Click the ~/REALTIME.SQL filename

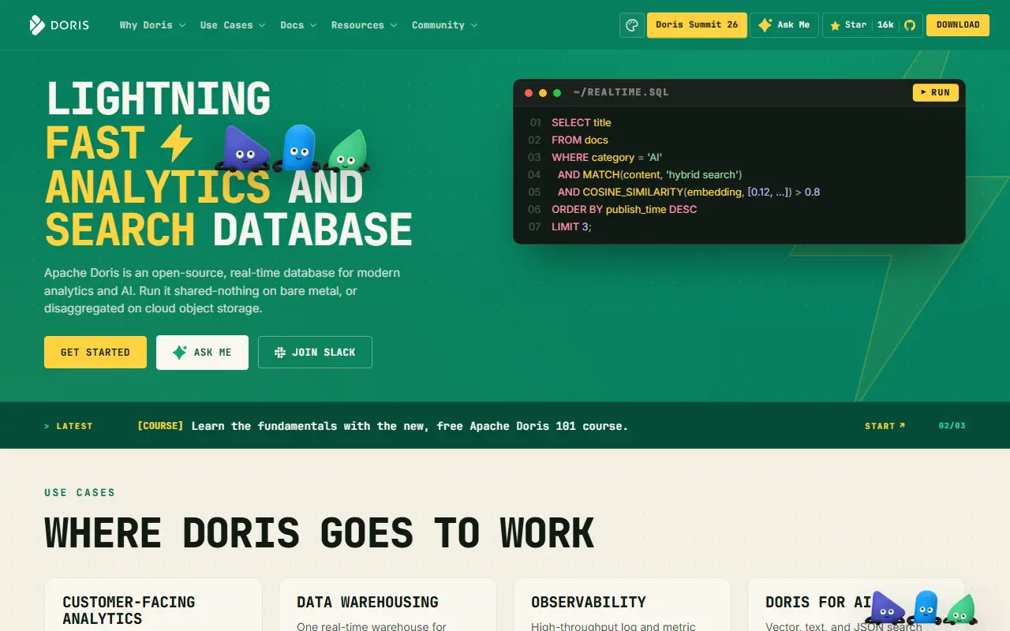coord(621,92)
